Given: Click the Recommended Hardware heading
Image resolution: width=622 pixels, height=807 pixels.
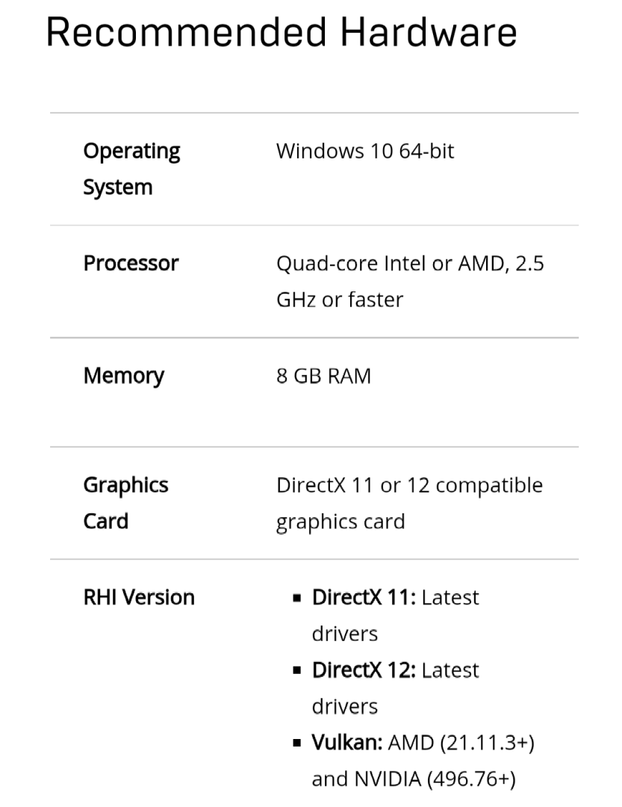Looking at the screenshot, I should 282,33.
